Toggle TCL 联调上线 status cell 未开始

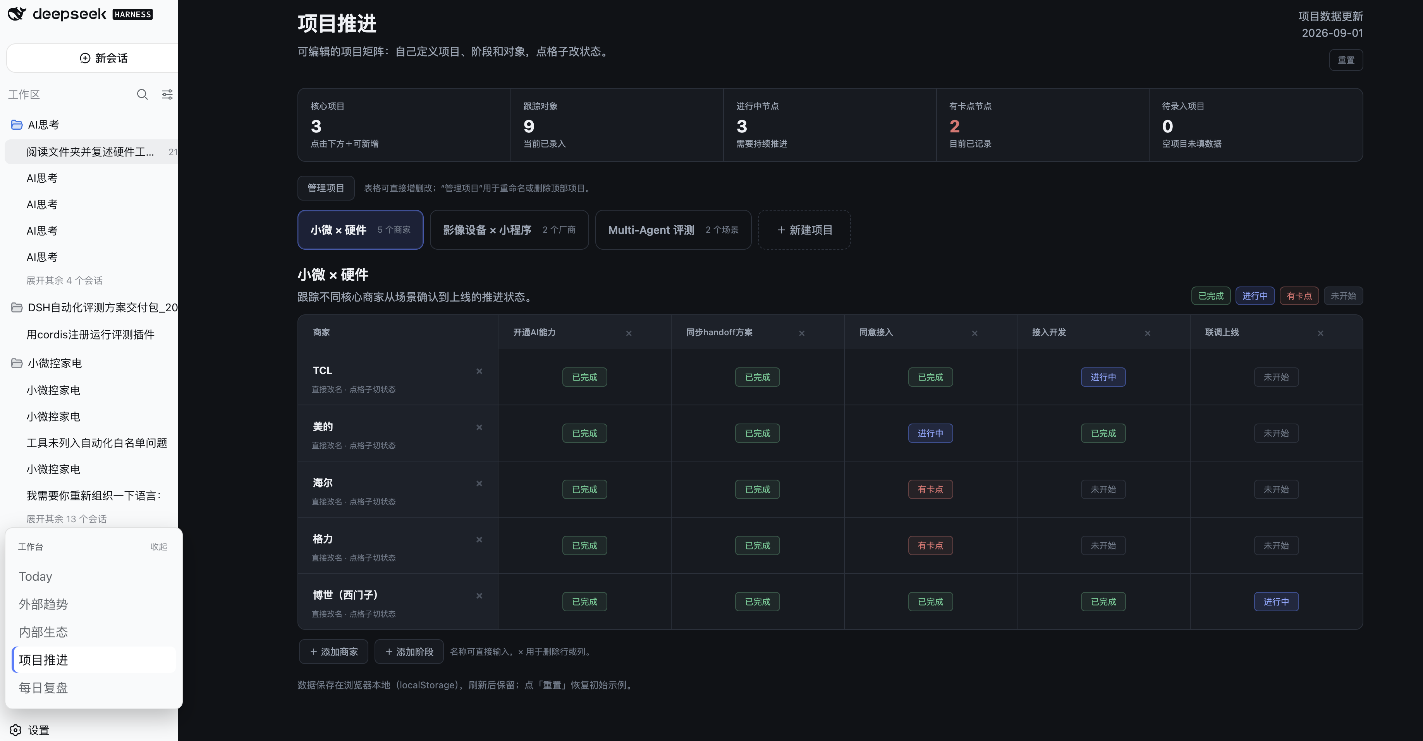[1276, 377]
